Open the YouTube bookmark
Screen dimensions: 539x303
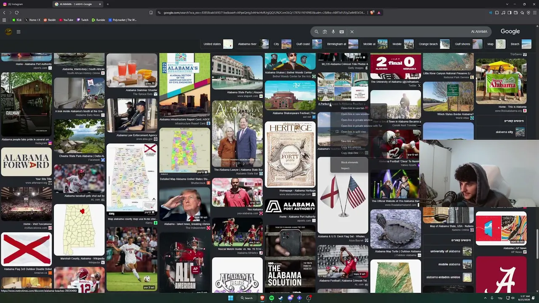coord(66,20)
